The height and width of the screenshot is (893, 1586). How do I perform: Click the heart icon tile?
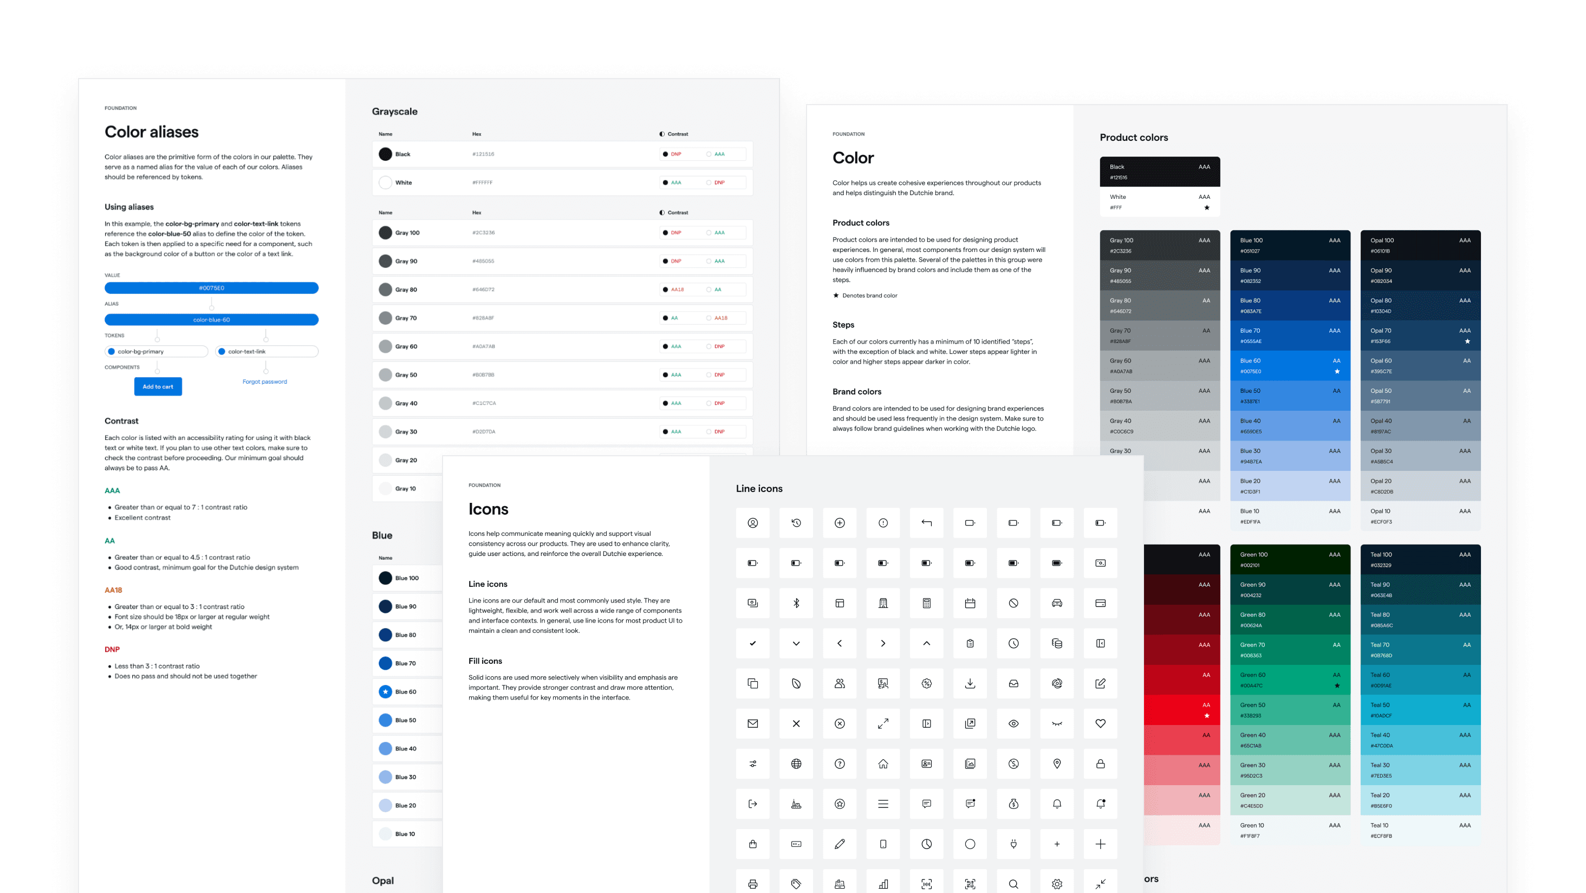(1100, 723)
